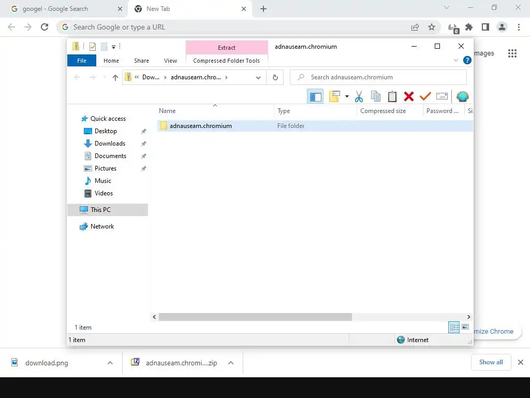
Task: Open Chrome three-dot menu
Action: tap(519, 27)
